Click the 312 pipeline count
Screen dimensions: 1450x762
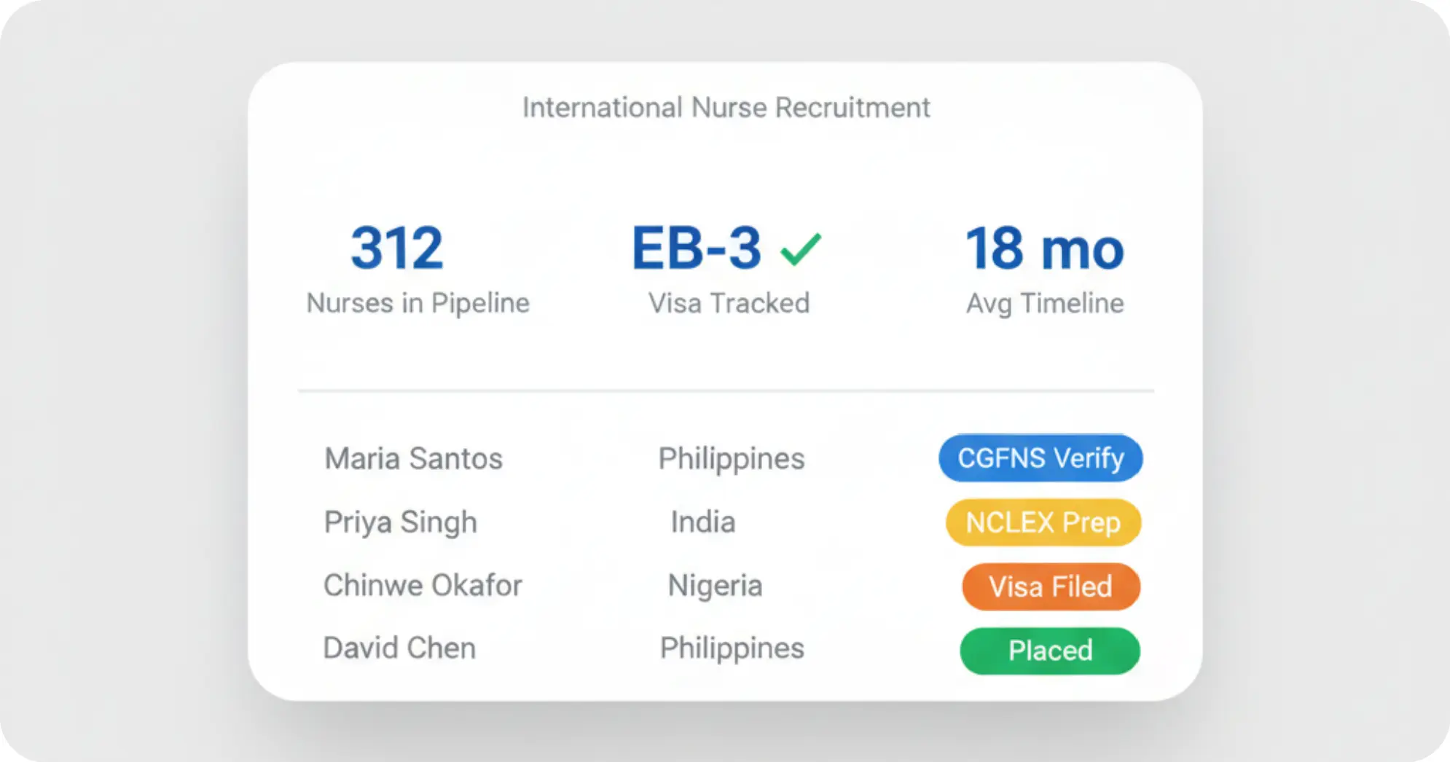tap(397, 248)
